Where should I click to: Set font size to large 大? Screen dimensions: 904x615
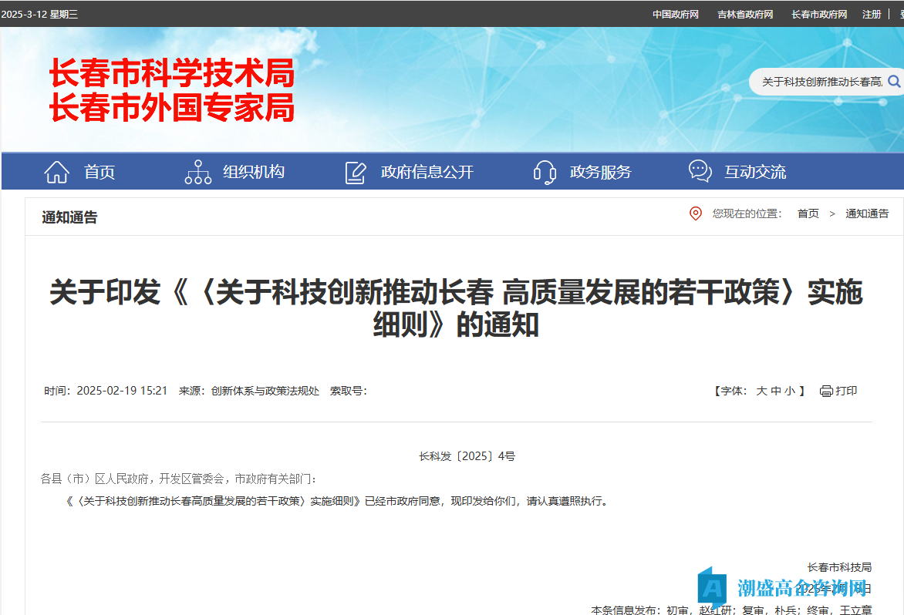point(761,391)
